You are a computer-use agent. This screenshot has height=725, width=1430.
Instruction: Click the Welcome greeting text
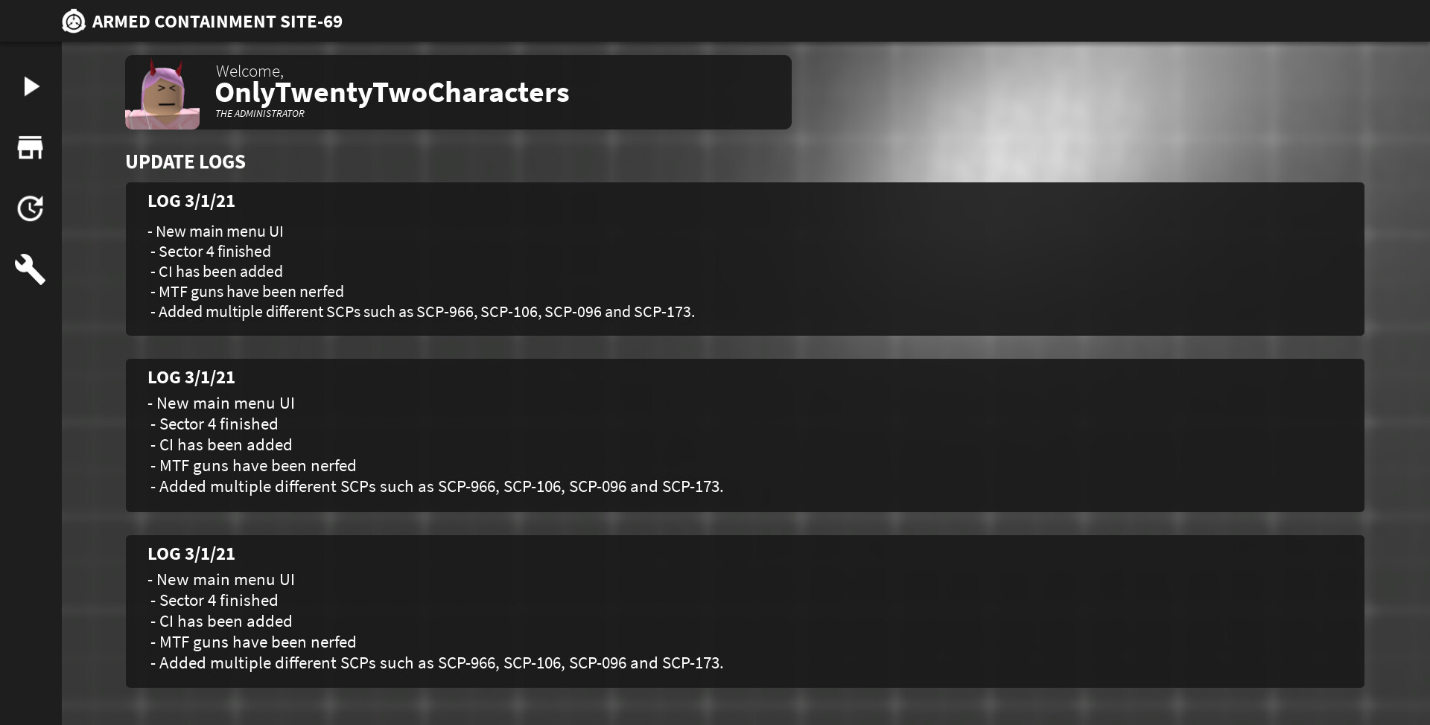[250, 71]
